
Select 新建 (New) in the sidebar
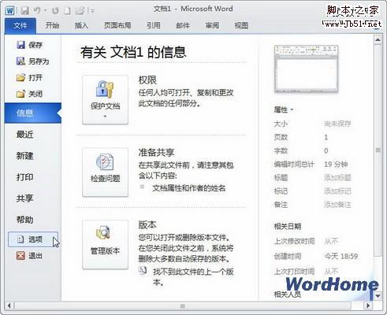(24, 156)
